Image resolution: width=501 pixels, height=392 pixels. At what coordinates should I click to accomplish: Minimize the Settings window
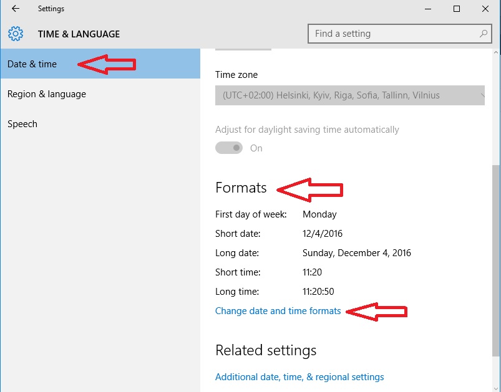click(428, 9)
